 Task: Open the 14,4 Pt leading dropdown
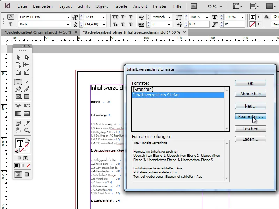click(104, 24)
